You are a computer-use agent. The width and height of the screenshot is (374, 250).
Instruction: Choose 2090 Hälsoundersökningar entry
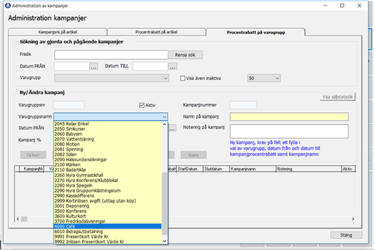coord(108,160)
